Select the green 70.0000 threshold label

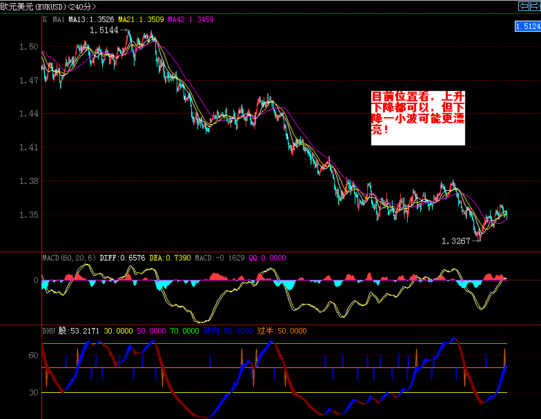185,331
